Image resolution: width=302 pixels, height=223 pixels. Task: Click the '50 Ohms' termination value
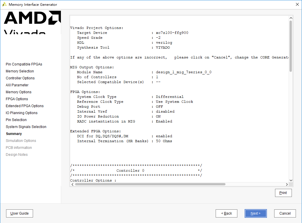tap(164, 141)
